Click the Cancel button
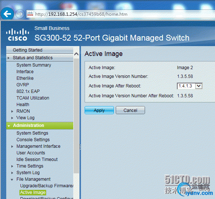Image resolution: width=215 pixels, height=199 pixels. pyautogui.click(x=130, y=110)
